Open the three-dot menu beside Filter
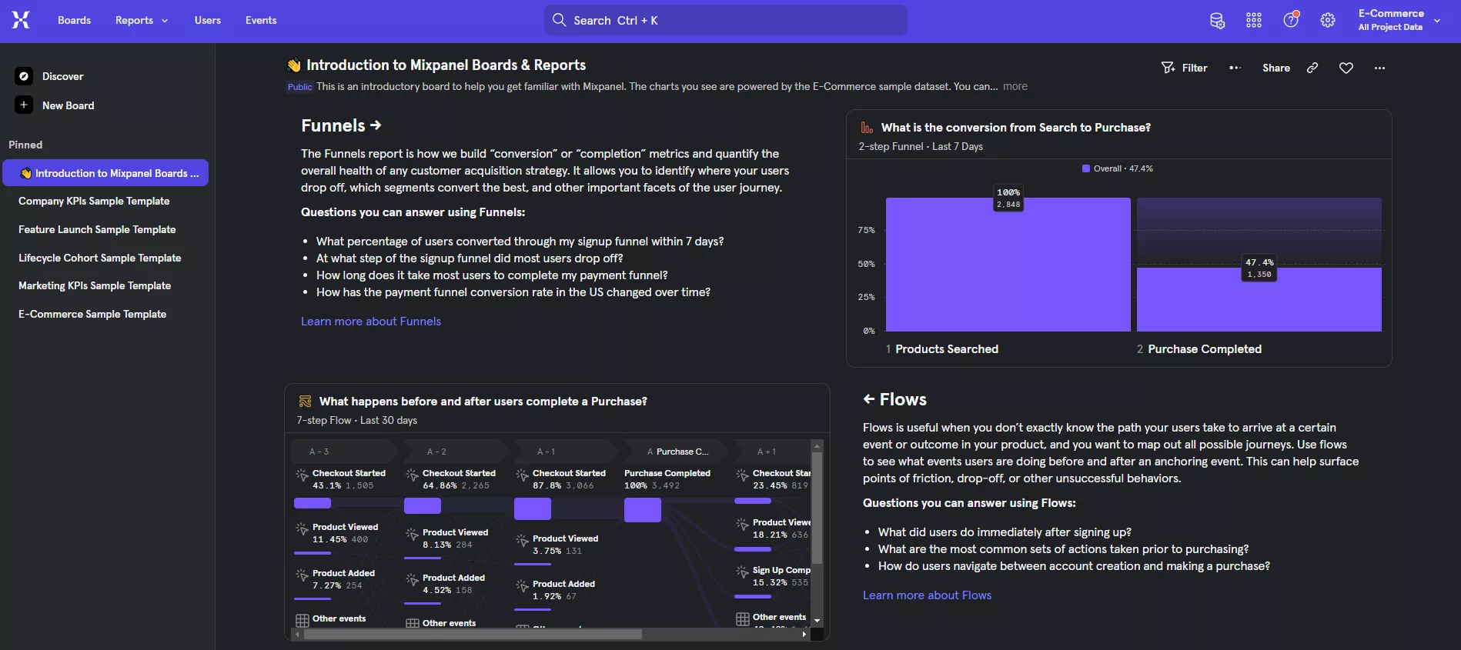 1235,68
